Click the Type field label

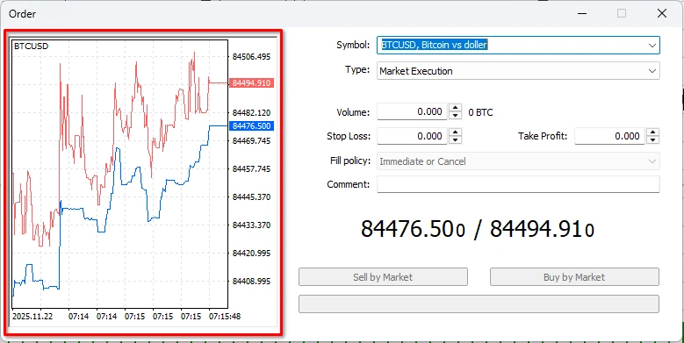357,69
